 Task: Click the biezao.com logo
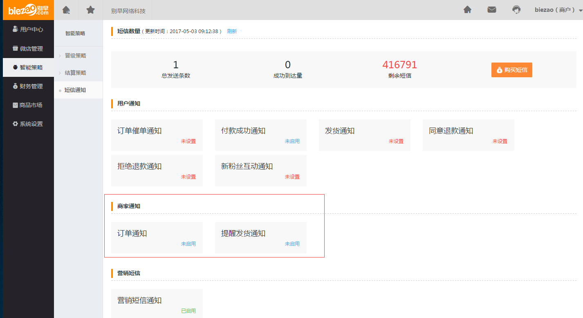click(28, 10)
